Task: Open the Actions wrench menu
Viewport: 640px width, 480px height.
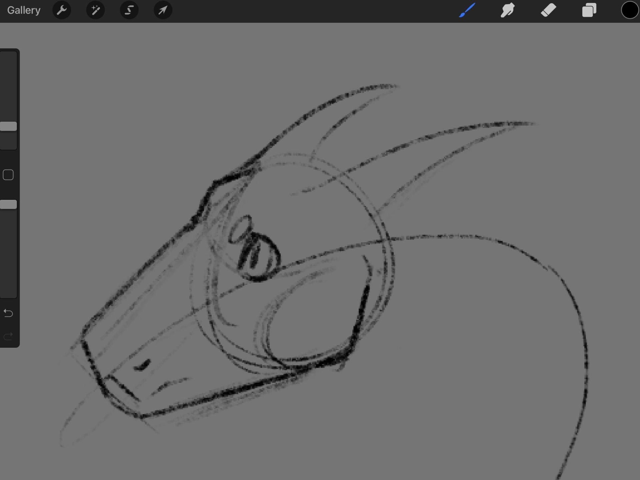Action: 62,10
